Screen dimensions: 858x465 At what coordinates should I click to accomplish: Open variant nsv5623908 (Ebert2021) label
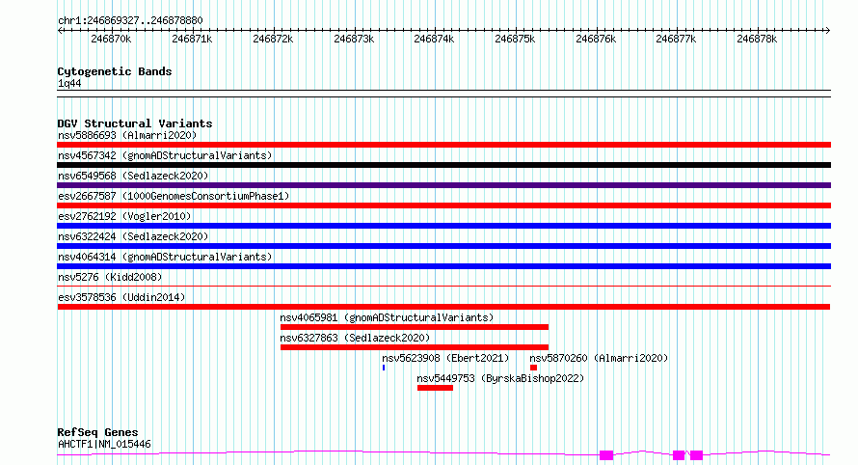click(x=445, y=358)
